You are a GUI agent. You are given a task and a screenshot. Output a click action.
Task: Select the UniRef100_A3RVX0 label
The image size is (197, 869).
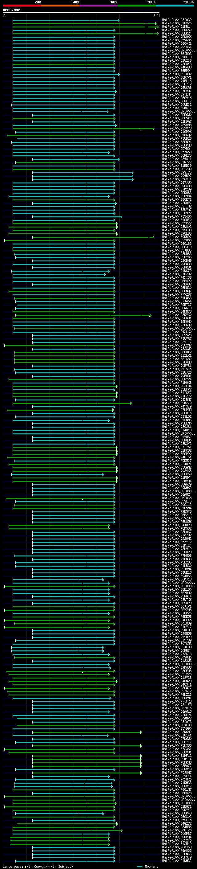[177, 315]
